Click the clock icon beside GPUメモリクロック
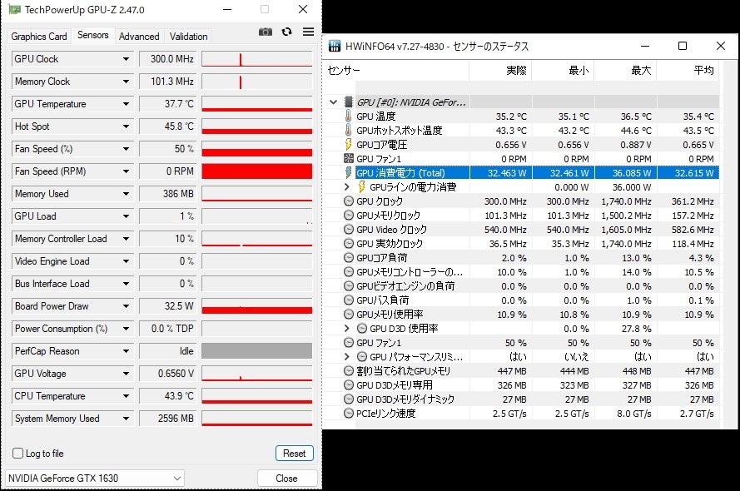Image resolution: width=740 pixels, height=491 pixels. point(349,215)
